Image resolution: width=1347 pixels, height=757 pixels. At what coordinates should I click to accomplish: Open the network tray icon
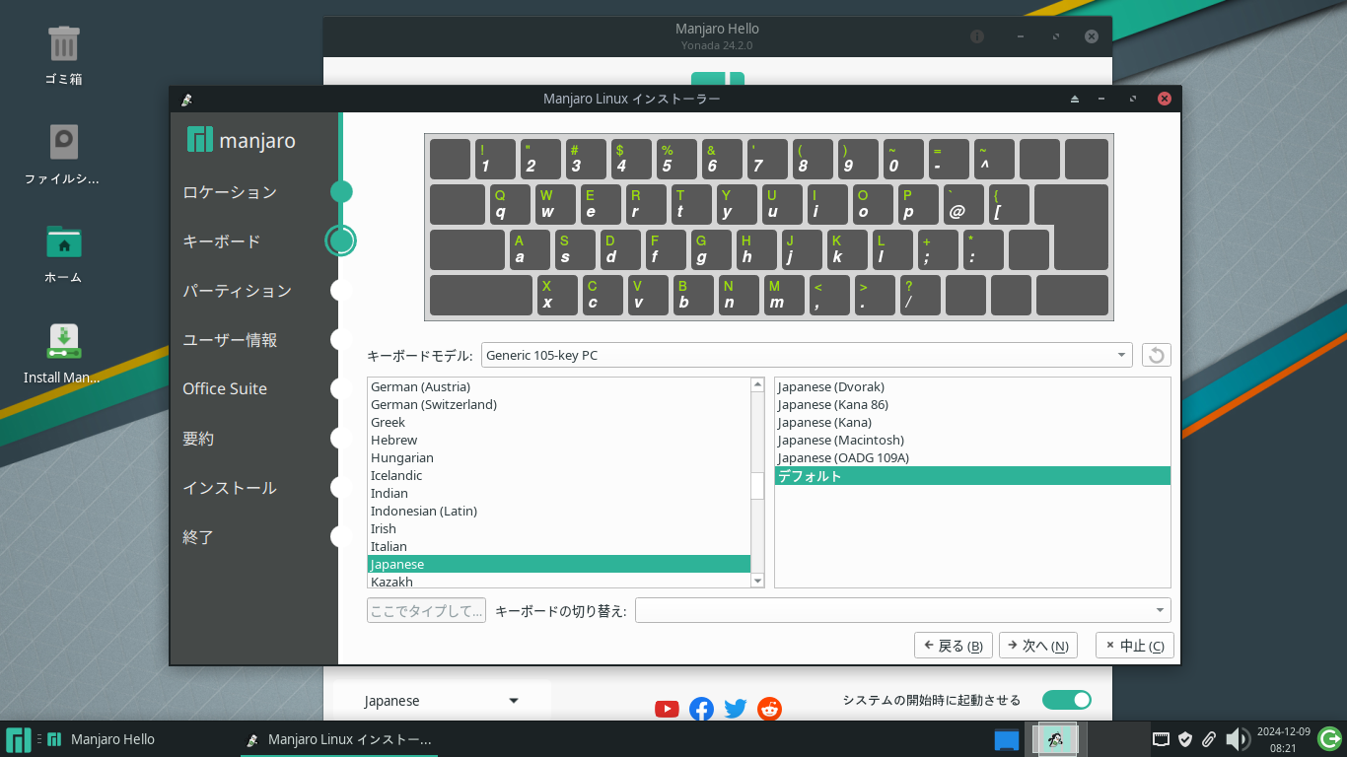click(1162, 739)
